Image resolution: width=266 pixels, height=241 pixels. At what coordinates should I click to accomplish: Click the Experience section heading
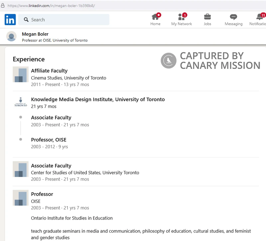(x=29, y=59)
